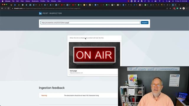Click the browser forward arrow
Screen dimensions: 189x106
(5, 9)
